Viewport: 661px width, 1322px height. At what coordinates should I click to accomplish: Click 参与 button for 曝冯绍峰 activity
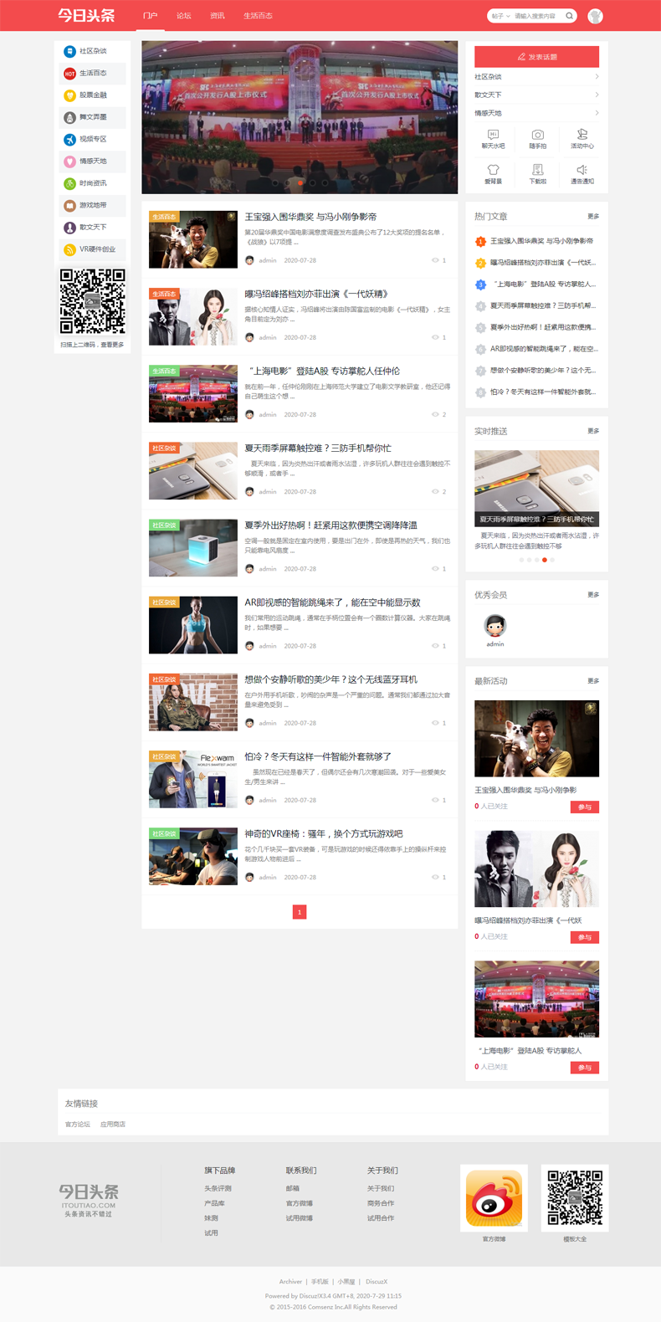click(584, 937)
